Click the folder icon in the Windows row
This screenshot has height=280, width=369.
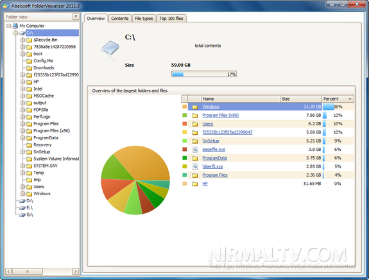click(195, 107)
